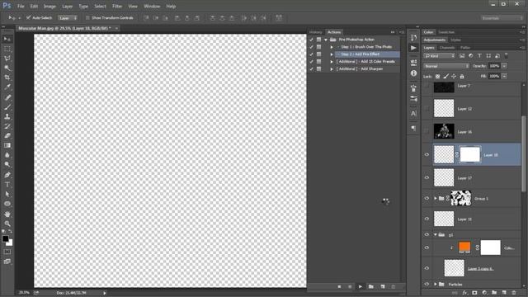Select the Crop tool
Screen dimensions: 528x297
point(7,78)
